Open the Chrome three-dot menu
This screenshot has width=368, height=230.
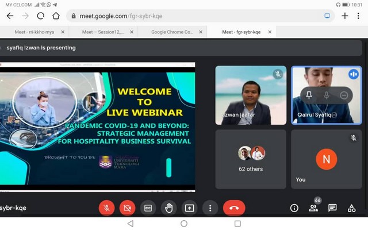[359, 16]
